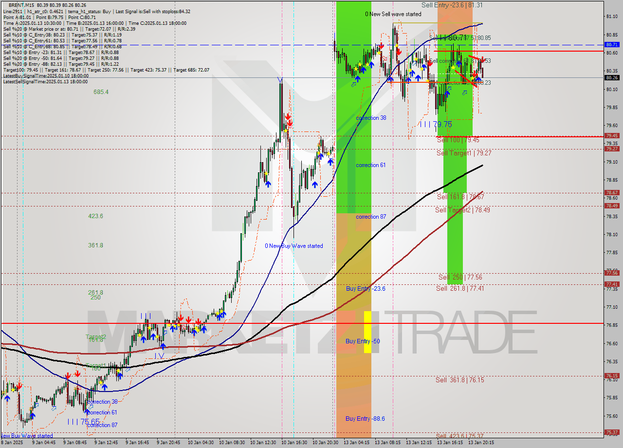Click the 'Sell 250 | 77.56' label

pyautogui.click(x=460, y=277)
